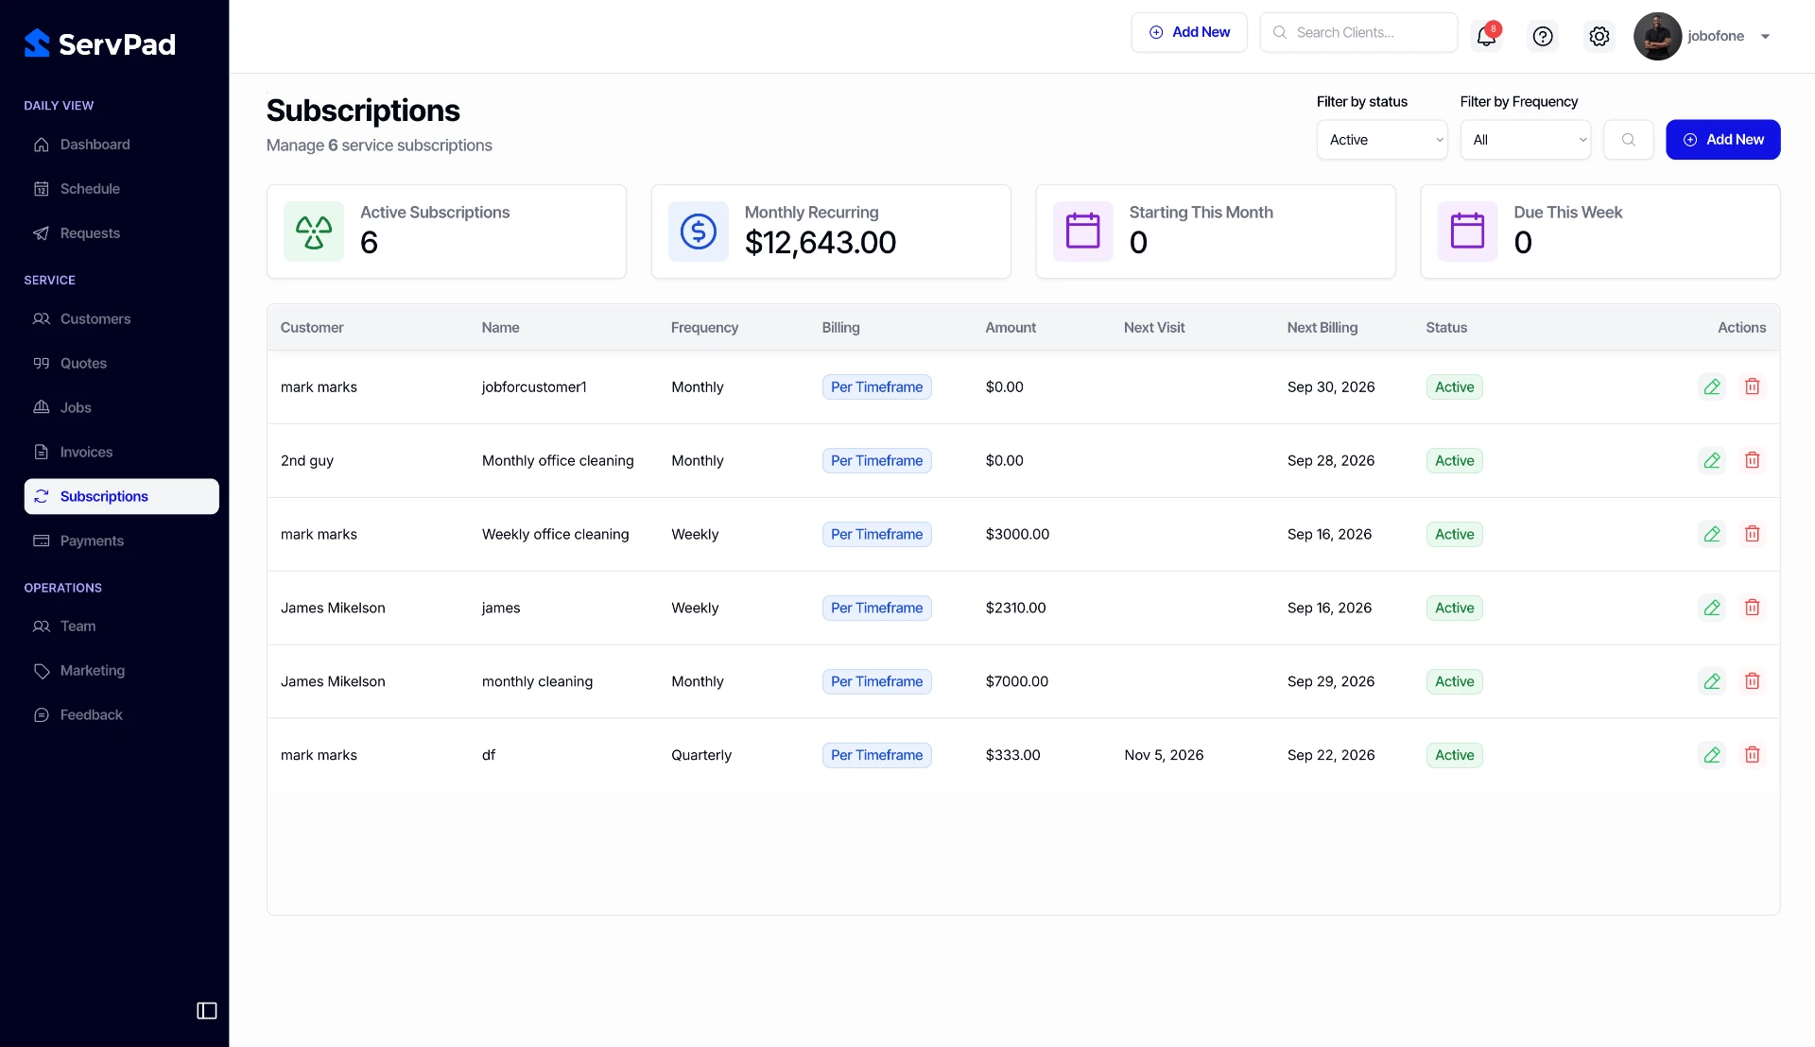This screenshot has height=1047, width=1815.
Task: Click customer name 2nd guy
Action: [307, 461]
